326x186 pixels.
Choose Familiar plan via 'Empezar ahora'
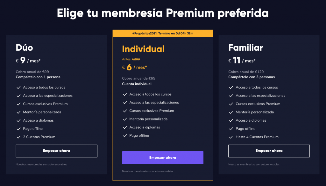coord(269,151)
